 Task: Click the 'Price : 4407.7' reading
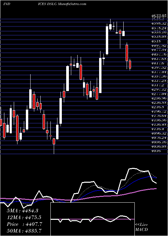(x=25, y=224)
